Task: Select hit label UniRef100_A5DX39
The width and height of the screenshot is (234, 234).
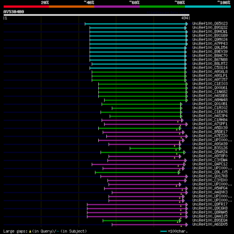Action: [210, 128]
